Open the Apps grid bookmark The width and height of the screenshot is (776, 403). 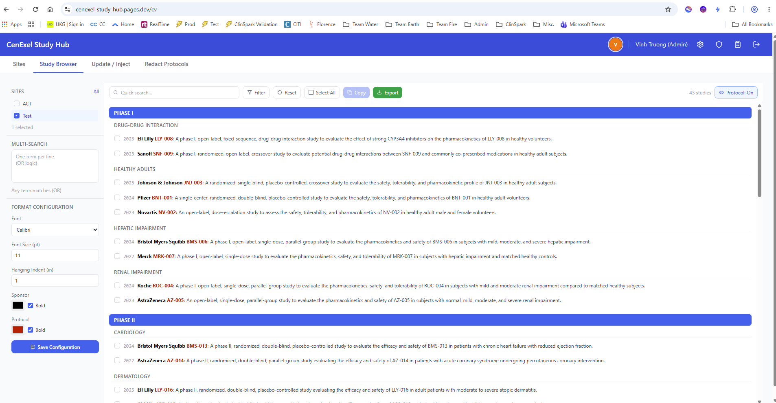click(x=12, y=24)
